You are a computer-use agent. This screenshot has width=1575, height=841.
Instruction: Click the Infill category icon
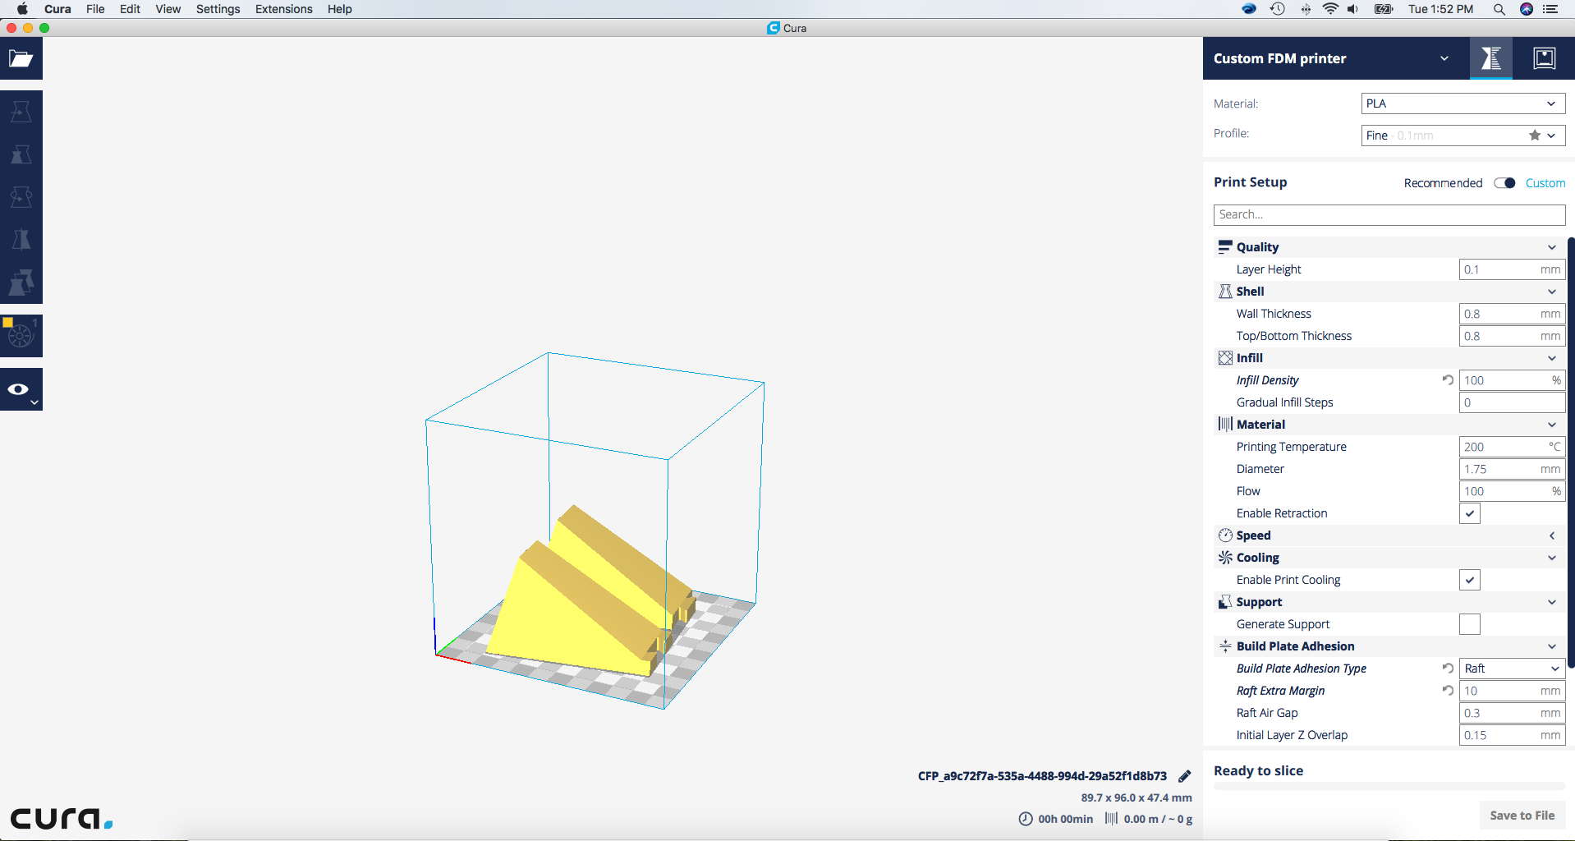coord(1225,357)
